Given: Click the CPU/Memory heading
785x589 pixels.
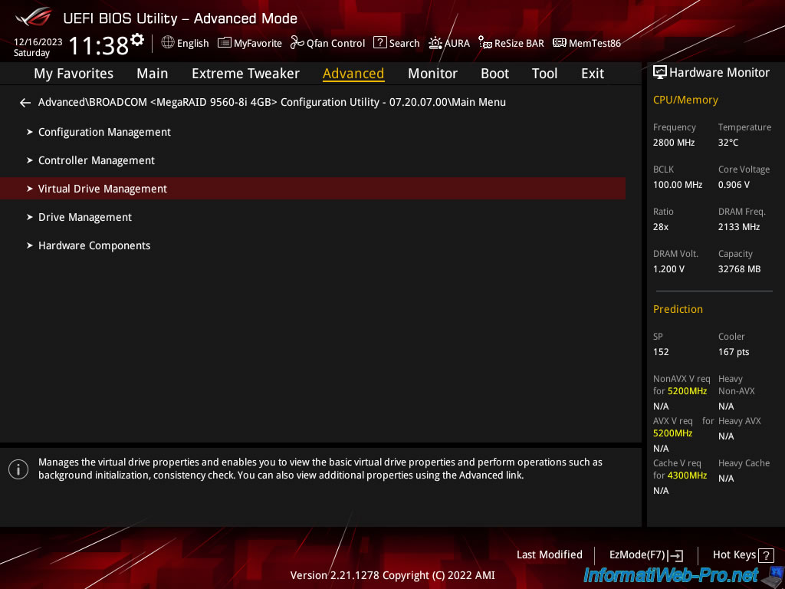Looking at the screenshot, I should pos(685,100).
